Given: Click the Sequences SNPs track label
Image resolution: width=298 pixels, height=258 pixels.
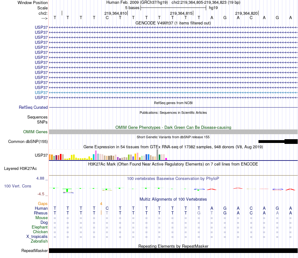Looking at the screenshot, I should [x=37, y=119].
